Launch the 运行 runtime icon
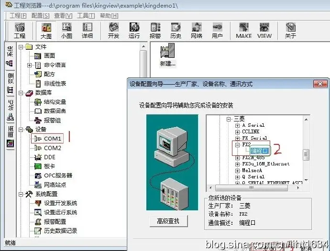This screenshot has height=251, width=330. point(134,31)
